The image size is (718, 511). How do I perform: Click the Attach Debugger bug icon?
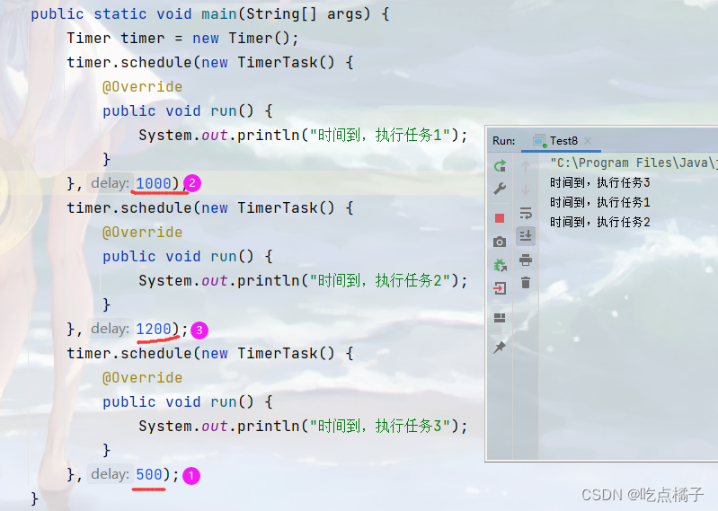pos(500,265)
